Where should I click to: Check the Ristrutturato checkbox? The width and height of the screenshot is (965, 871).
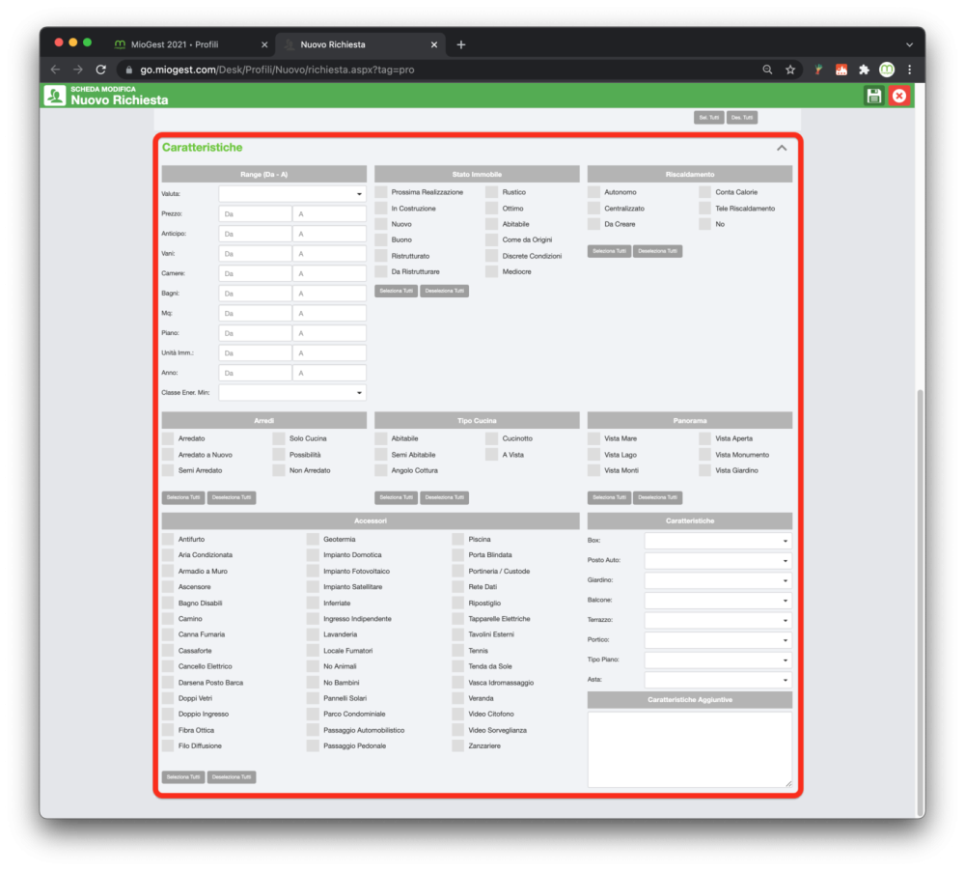(381, 256)
